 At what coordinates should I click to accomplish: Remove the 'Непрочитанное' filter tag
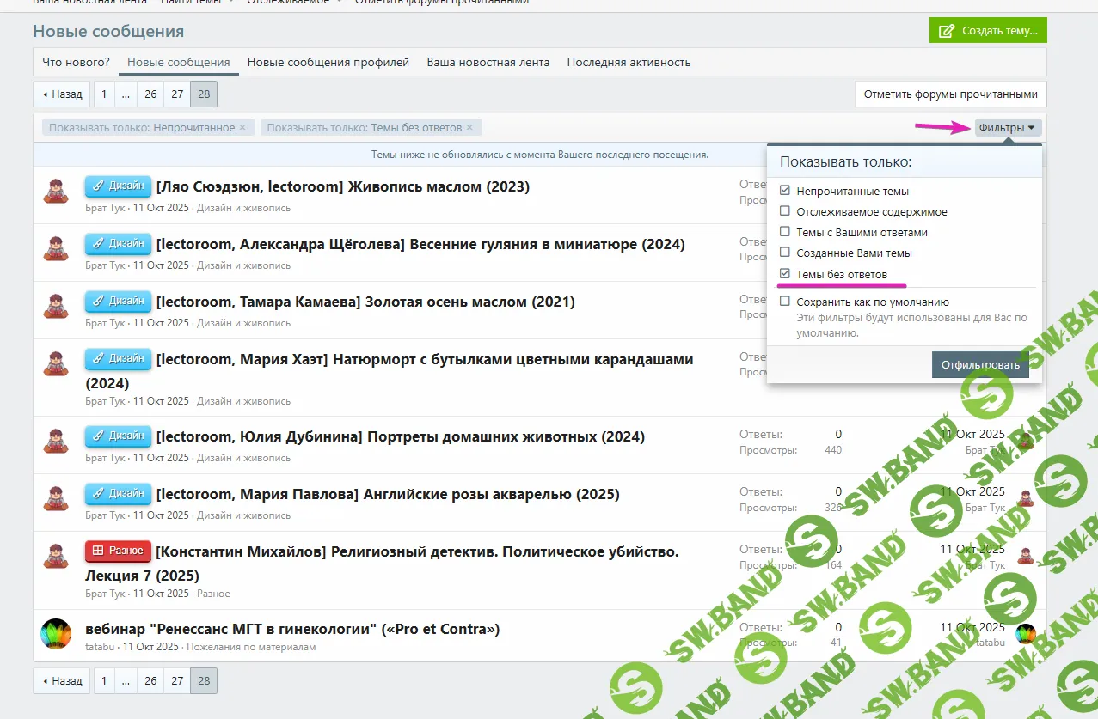[x=242, y=128]
